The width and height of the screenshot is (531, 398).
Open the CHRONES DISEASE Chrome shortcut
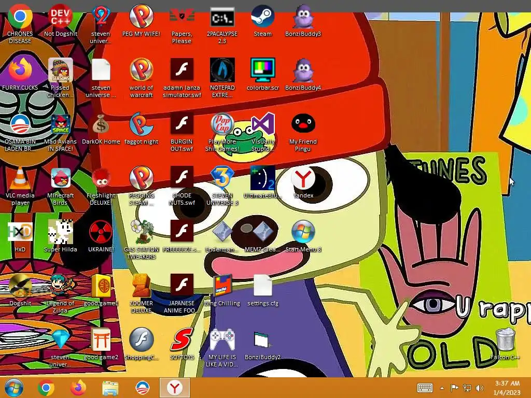coord(20,17)
